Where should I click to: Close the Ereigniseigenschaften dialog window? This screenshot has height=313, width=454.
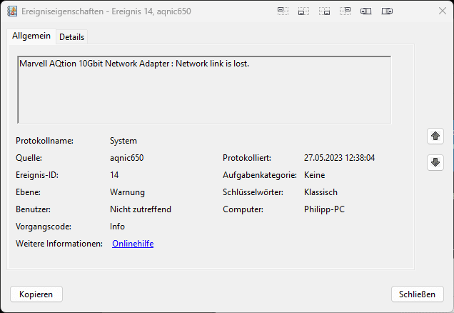tap(442, 11)
